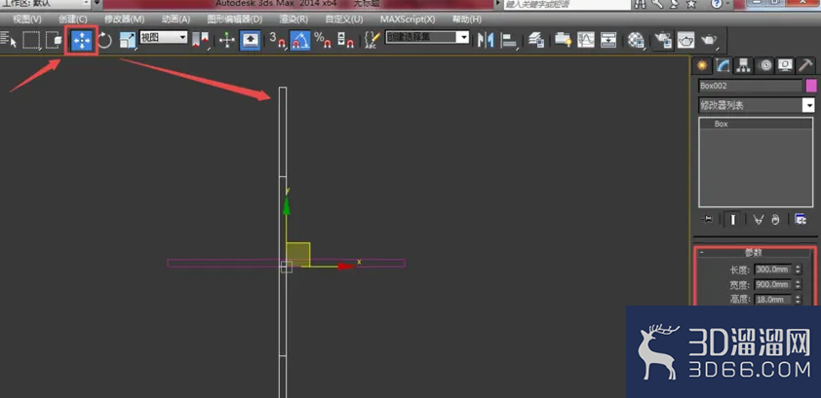The height and width of the screenshot is (398, 821).
Task: Toggle the Percent Snap button
Action: click(x=322, y=40)
